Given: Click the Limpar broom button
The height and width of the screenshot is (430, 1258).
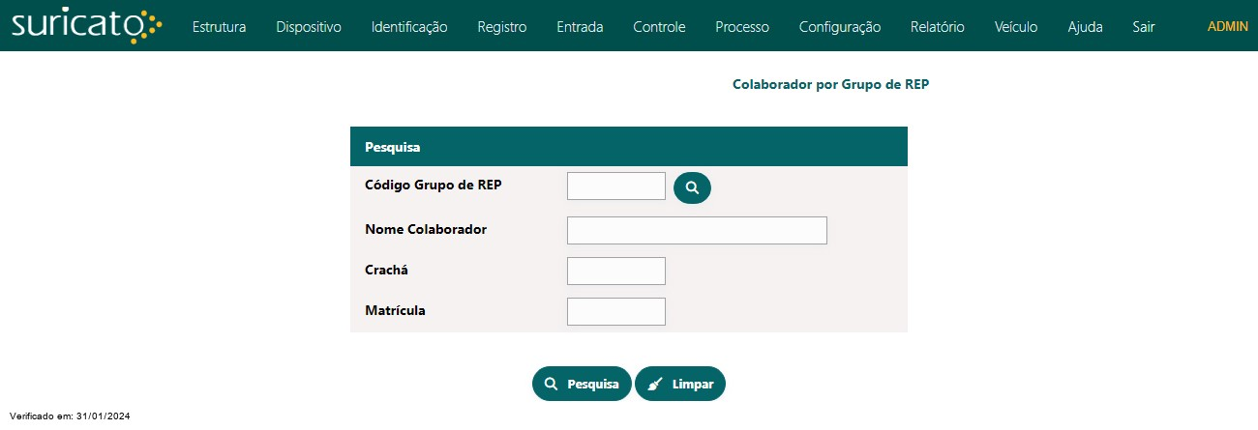Looking at the screenshot, I should pyautogui.click(x=680, y=384).
